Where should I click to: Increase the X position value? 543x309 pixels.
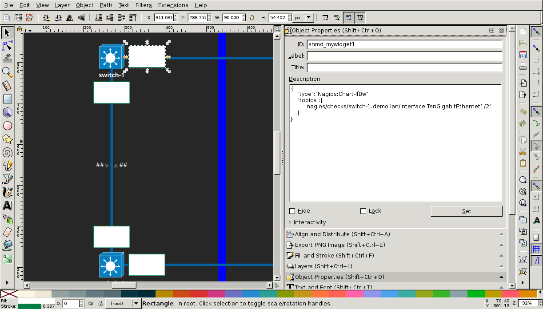(x=175, y=16)
